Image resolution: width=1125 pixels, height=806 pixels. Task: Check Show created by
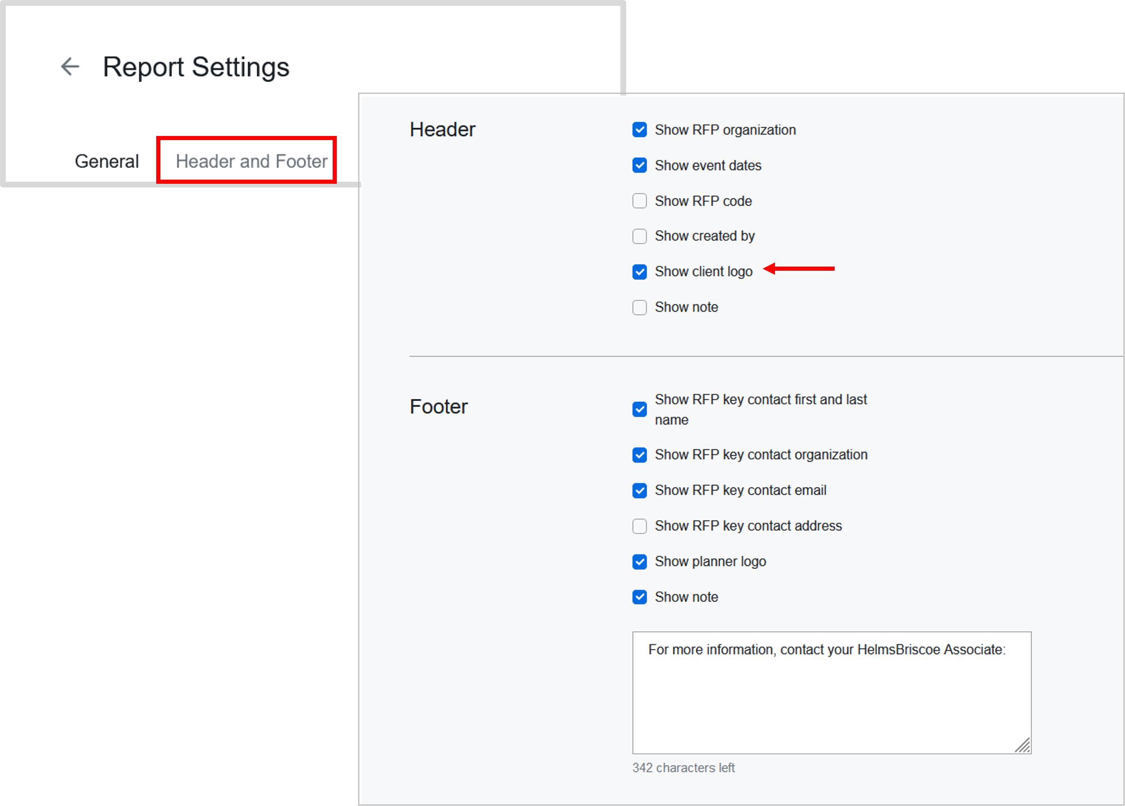(639, 237)
